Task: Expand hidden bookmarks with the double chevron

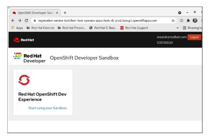Action: (177, 28)
